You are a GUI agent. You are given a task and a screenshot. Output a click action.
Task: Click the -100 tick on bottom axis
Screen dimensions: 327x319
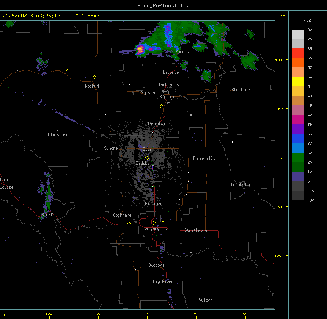click(x=47, y=314)
